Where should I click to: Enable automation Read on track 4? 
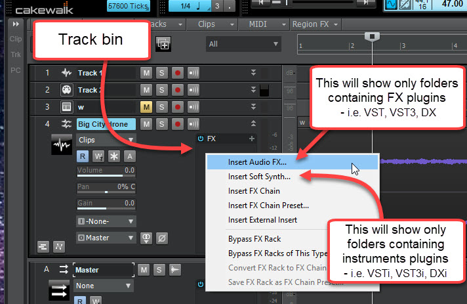click(x=83, y=156)
